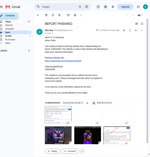This screenshot has width=150, height=157.
Task: Click in the search field with in:sent
Action: tap(60, 7)
